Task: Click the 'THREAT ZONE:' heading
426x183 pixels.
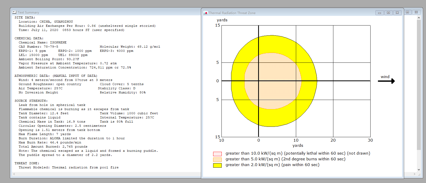Action: [x=27, y=163]
